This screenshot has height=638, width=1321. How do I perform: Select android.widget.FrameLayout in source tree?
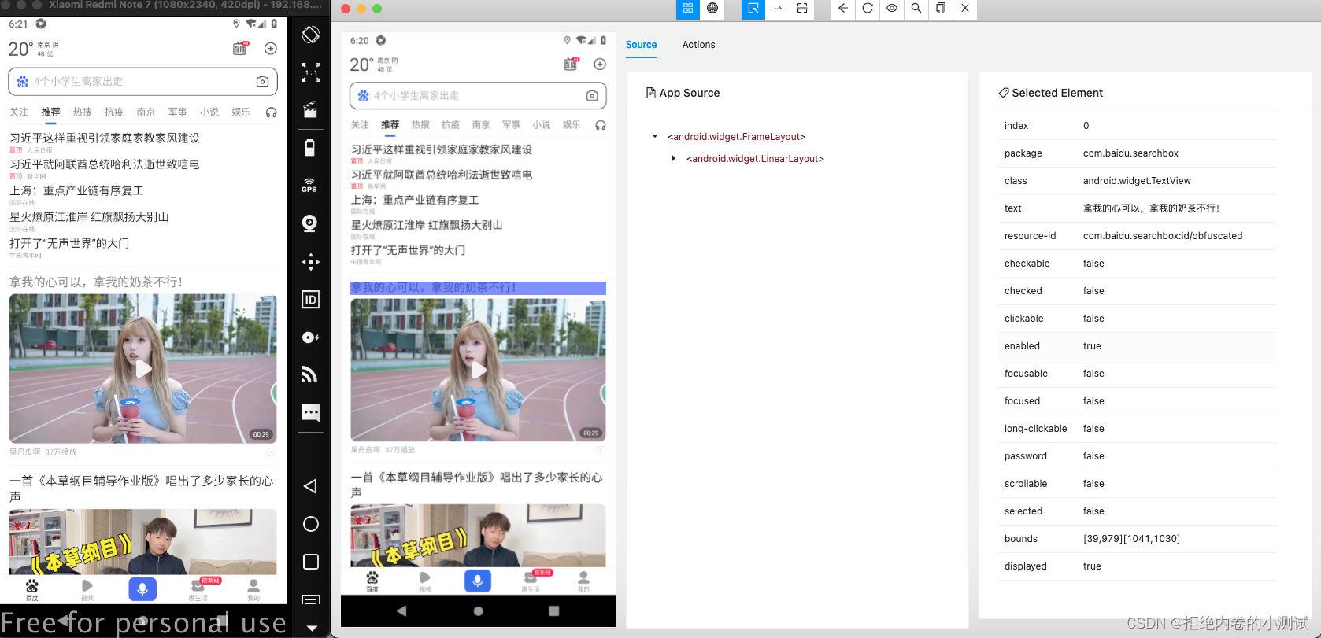(737, 137)
